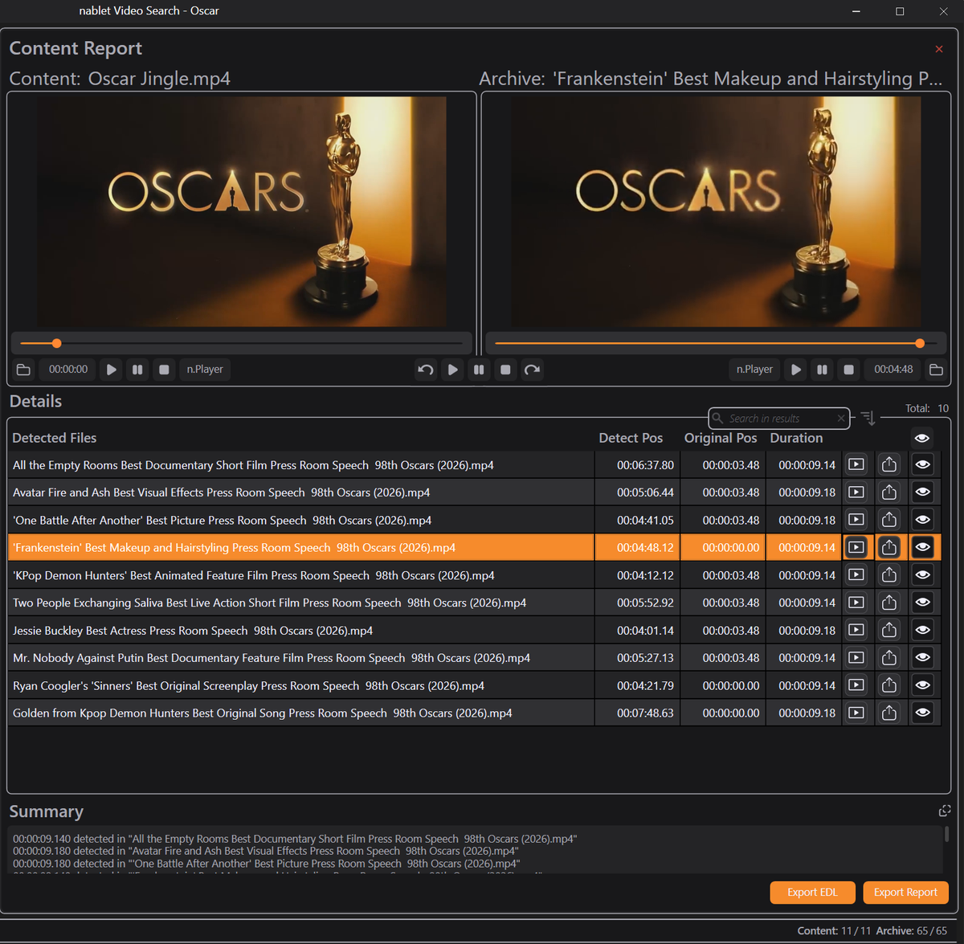
Task: Preview the Two People Exchanging Saliva detection
Action: [857, 603]
